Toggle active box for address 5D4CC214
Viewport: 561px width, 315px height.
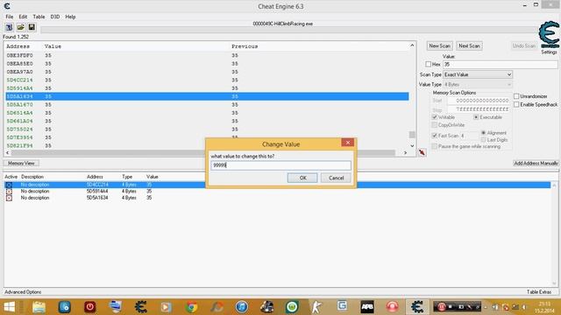pos(9,185)
